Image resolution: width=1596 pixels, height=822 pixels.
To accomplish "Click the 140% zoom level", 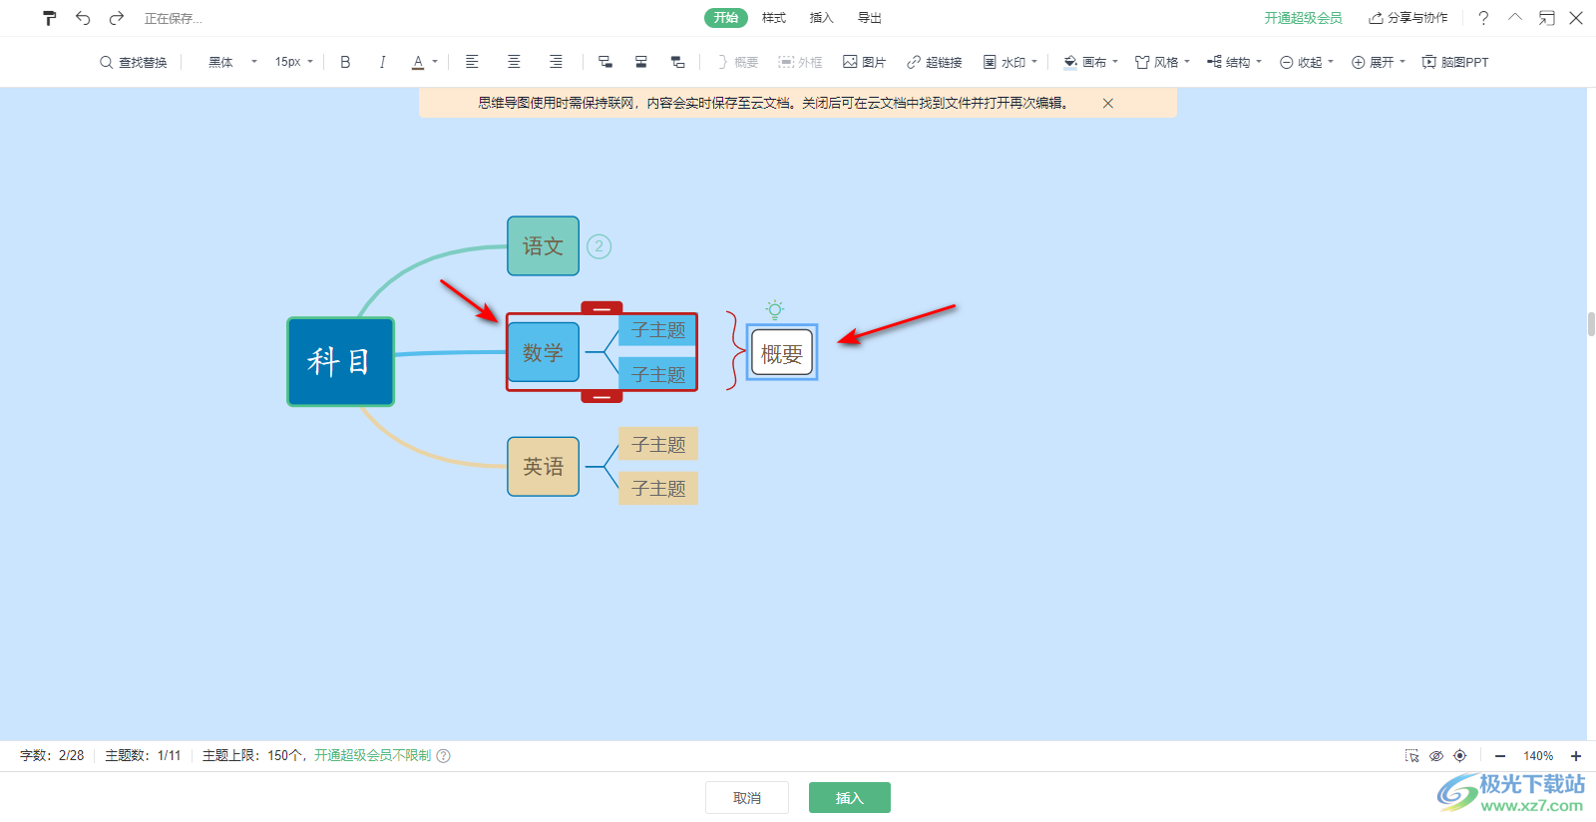I will (1538, 756).
